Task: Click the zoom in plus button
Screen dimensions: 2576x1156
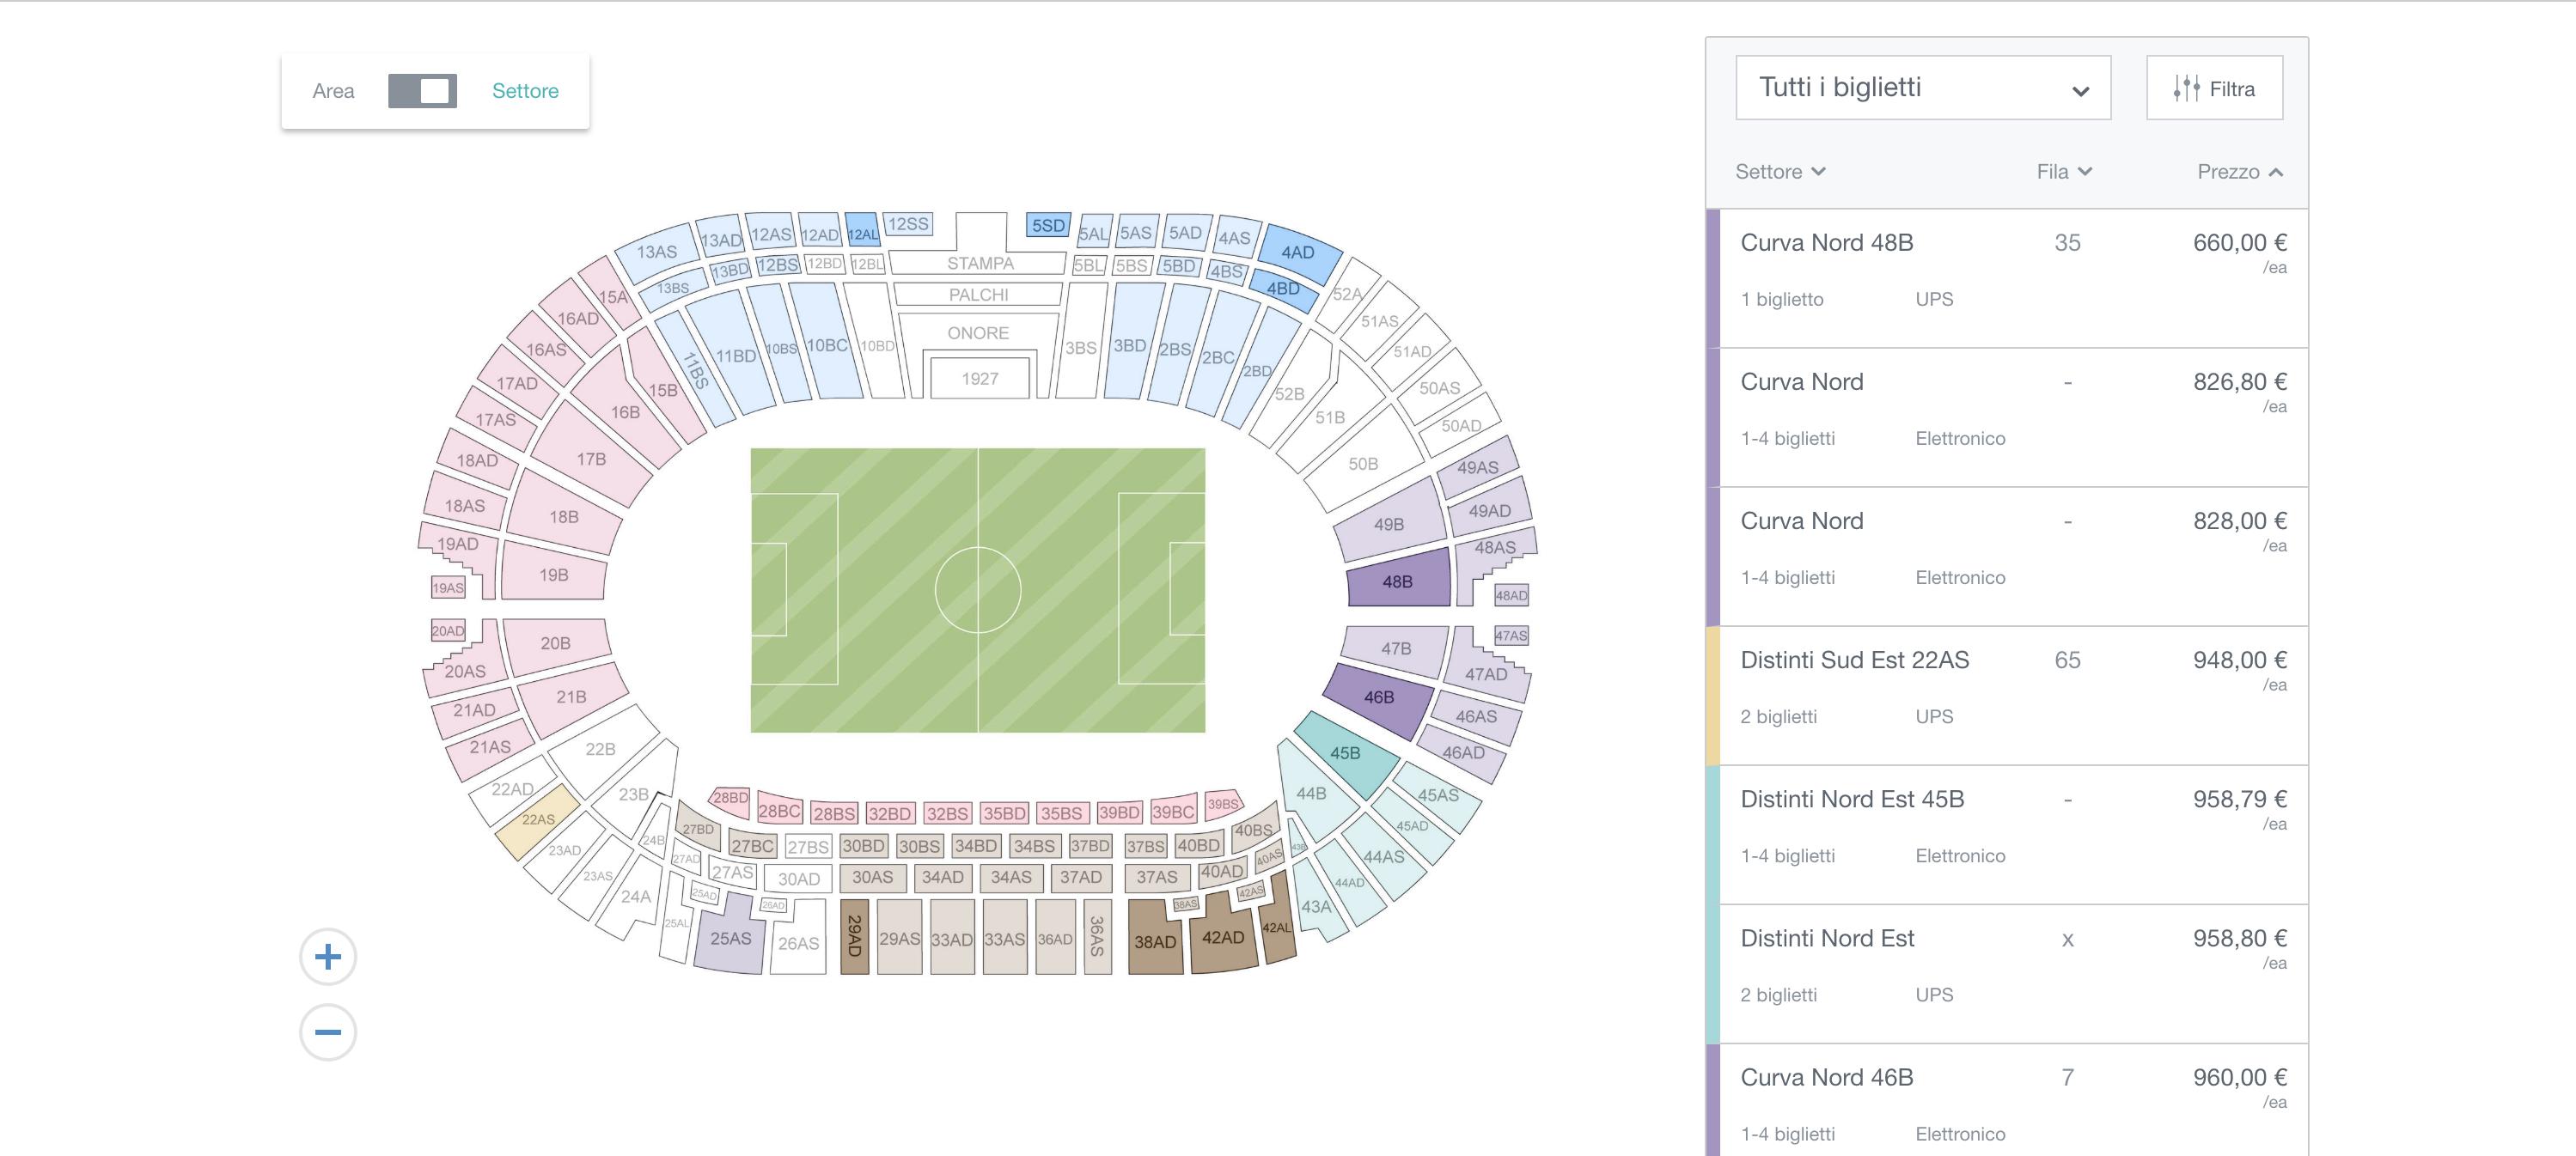Action: click(328, 957)
